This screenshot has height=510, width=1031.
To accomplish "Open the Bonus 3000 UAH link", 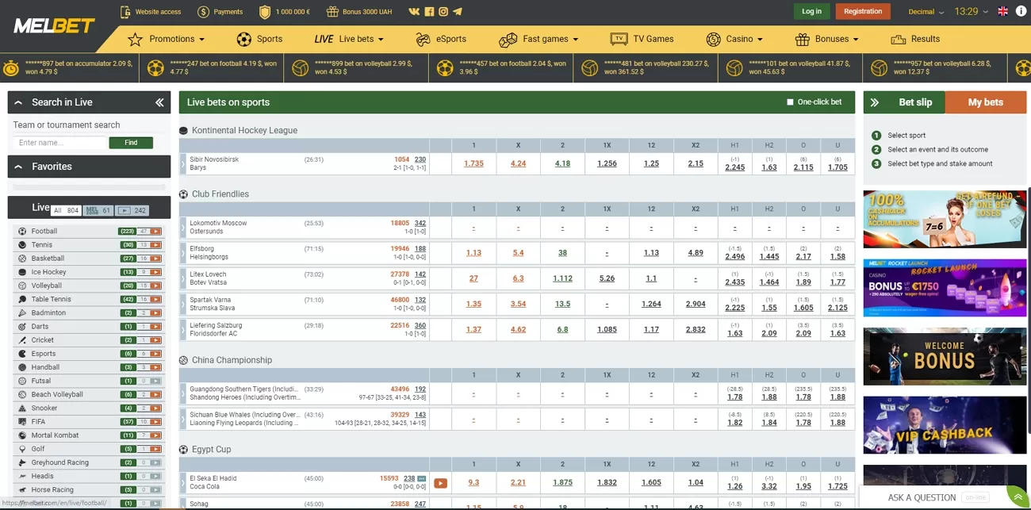I will coord(358,12).
